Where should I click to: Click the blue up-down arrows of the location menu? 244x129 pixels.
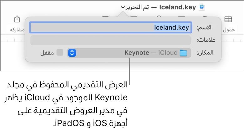pyautogui.click(x=72, y=53)
